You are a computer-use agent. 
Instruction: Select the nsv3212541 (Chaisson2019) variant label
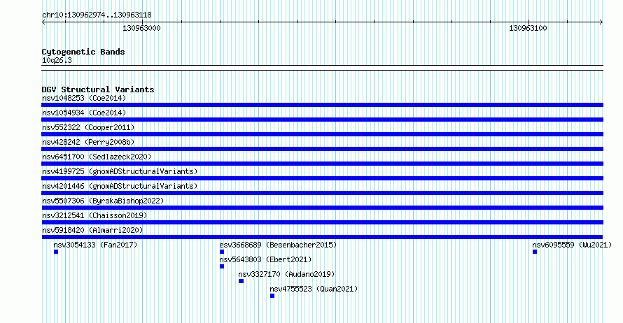coord(94,215)
